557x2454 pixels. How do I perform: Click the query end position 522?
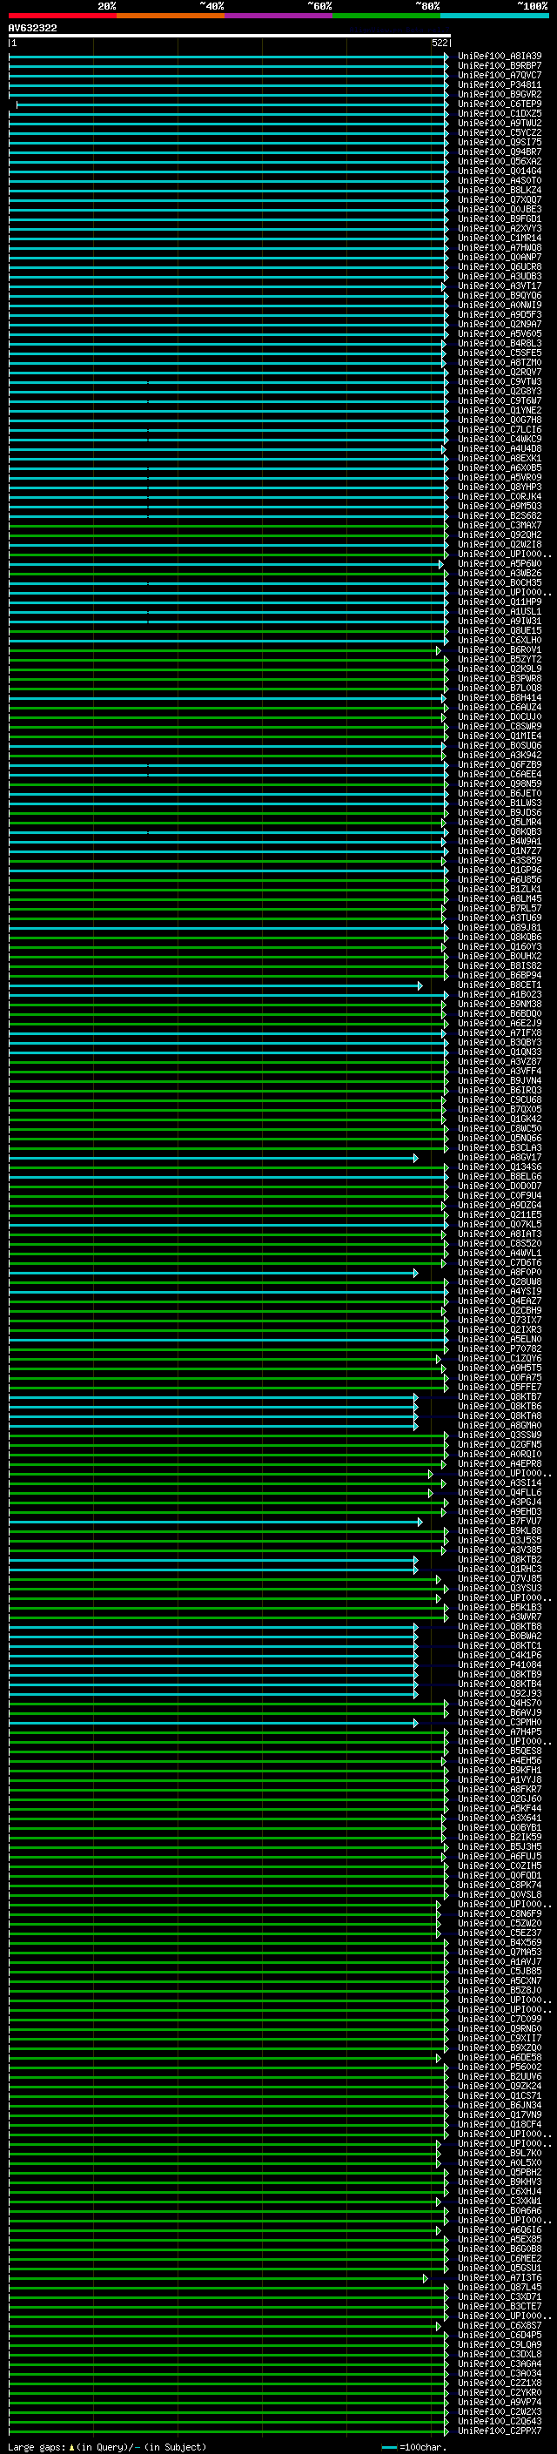click(x=440, y=43)
